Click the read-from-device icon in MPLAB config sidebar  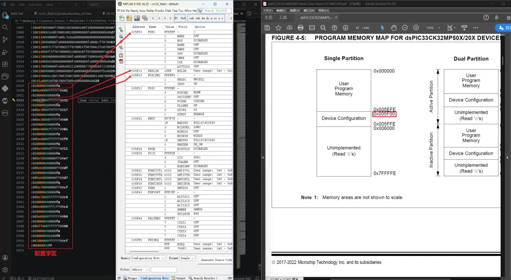(121, 29)
